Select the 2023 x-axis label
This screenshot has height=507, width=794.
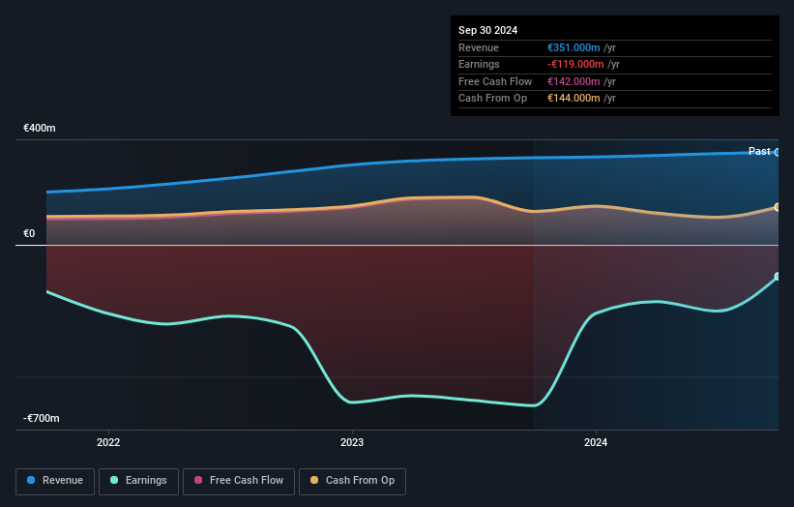(352, 442)
